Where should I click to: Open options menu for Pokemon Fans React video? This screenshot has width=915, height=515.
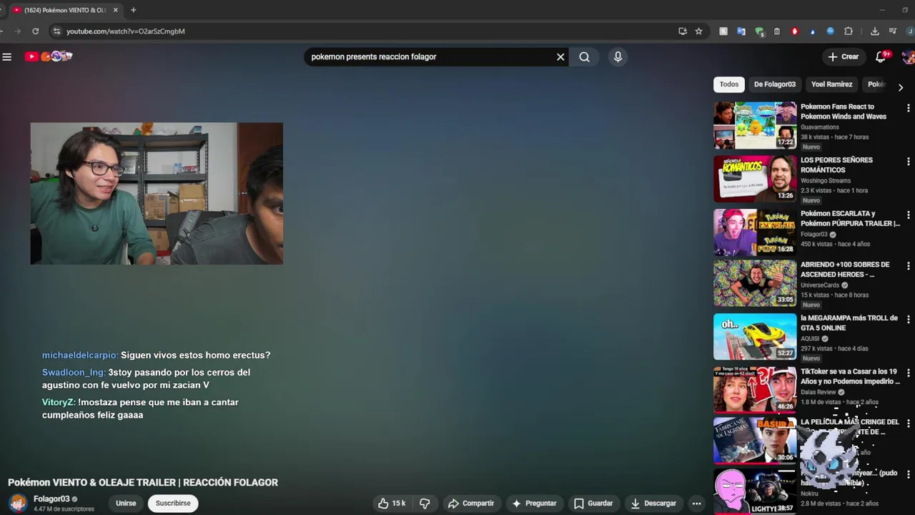pyautogui.click(x=909, y=108)
